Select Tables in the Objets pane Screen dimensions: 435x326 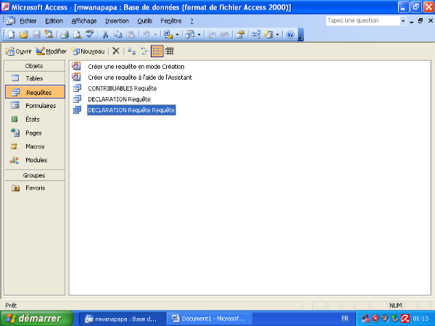point(35,78)
